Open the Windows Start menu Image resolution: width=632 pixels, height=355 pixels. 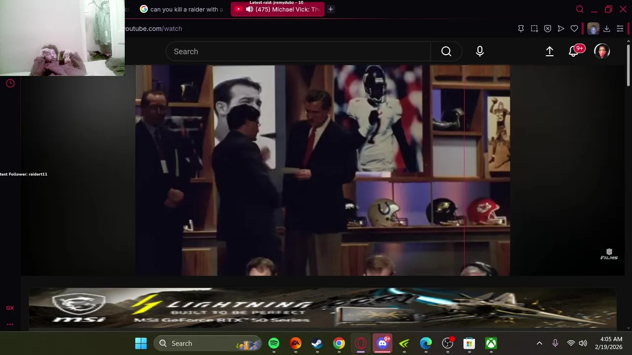tap(141, 343)
